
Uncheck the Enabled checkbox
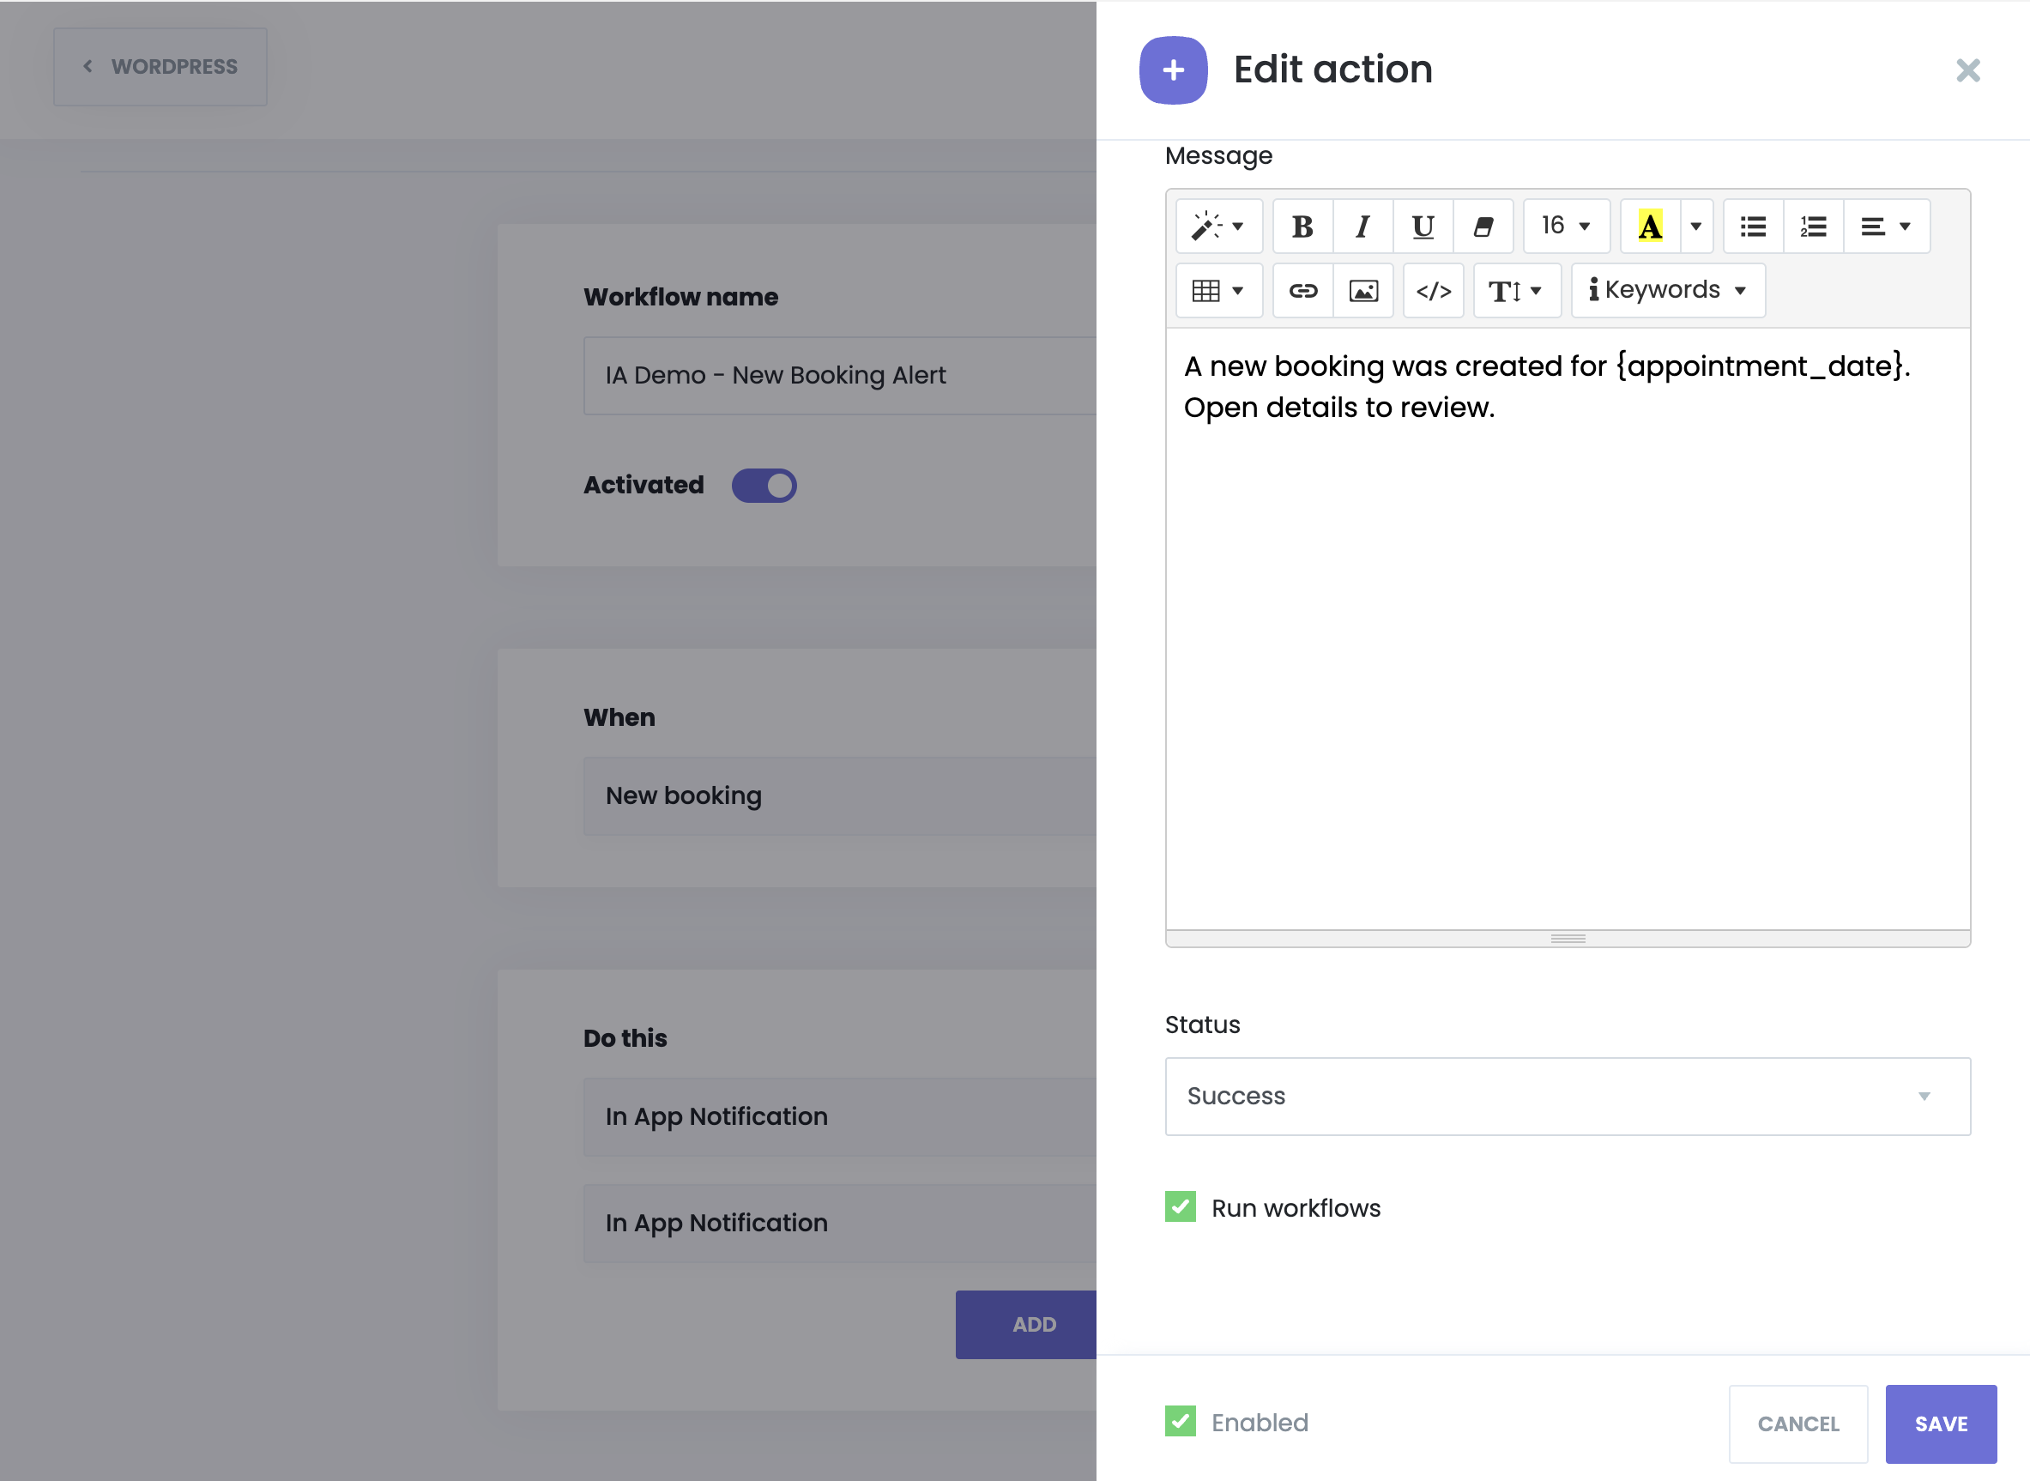pyautogui.click(x=1180, y=1421)
